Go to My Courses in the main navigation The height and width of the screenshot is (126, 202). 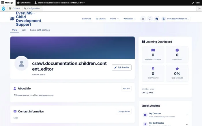pyautogui.click(x=101, y=19)
